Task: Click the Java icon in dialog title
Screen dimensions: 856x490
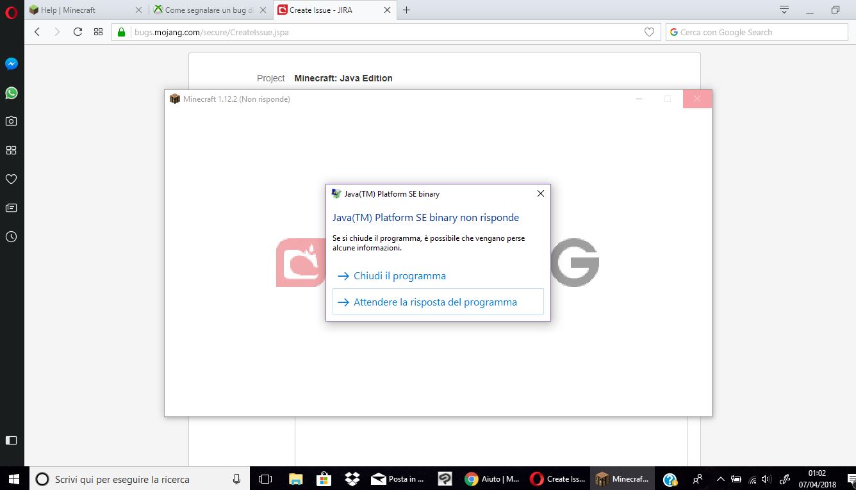Action: pos(336,193)
